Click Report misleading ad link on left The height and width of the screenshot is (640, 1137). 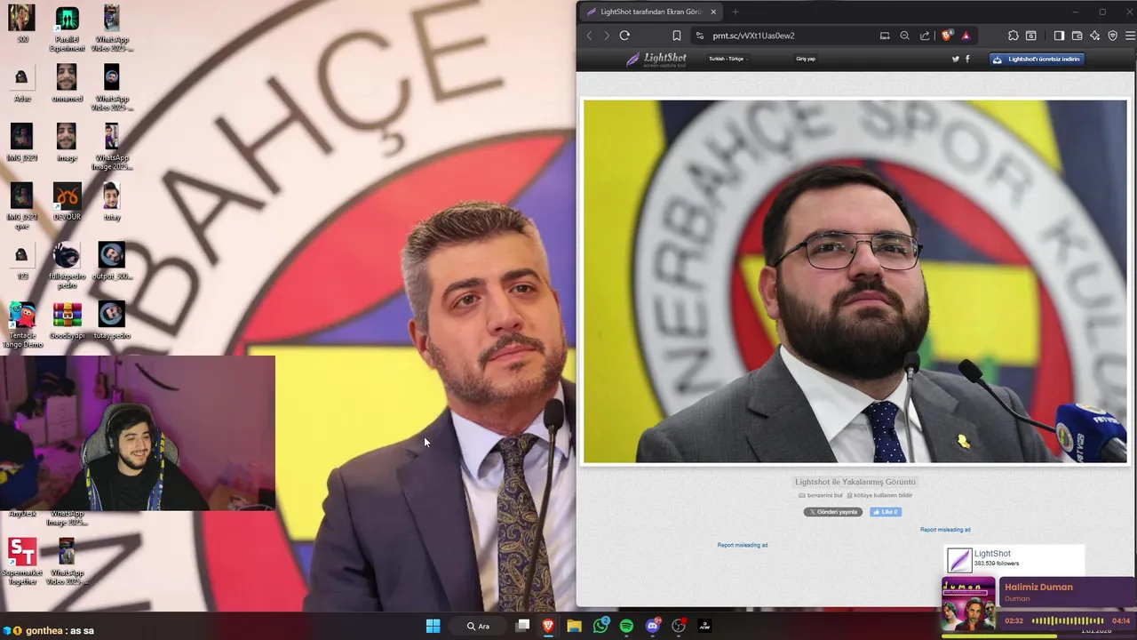pos(743,545)
